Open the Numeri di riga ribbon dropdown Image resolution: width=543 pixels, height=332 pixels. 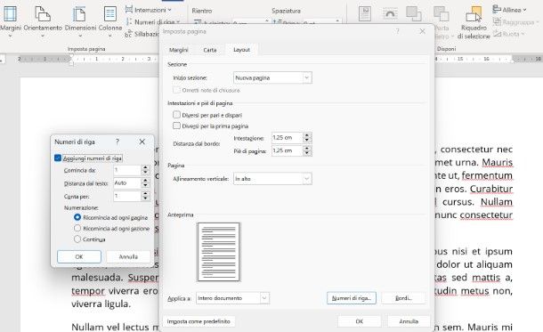pyautogui.click(x=153, y=22)
